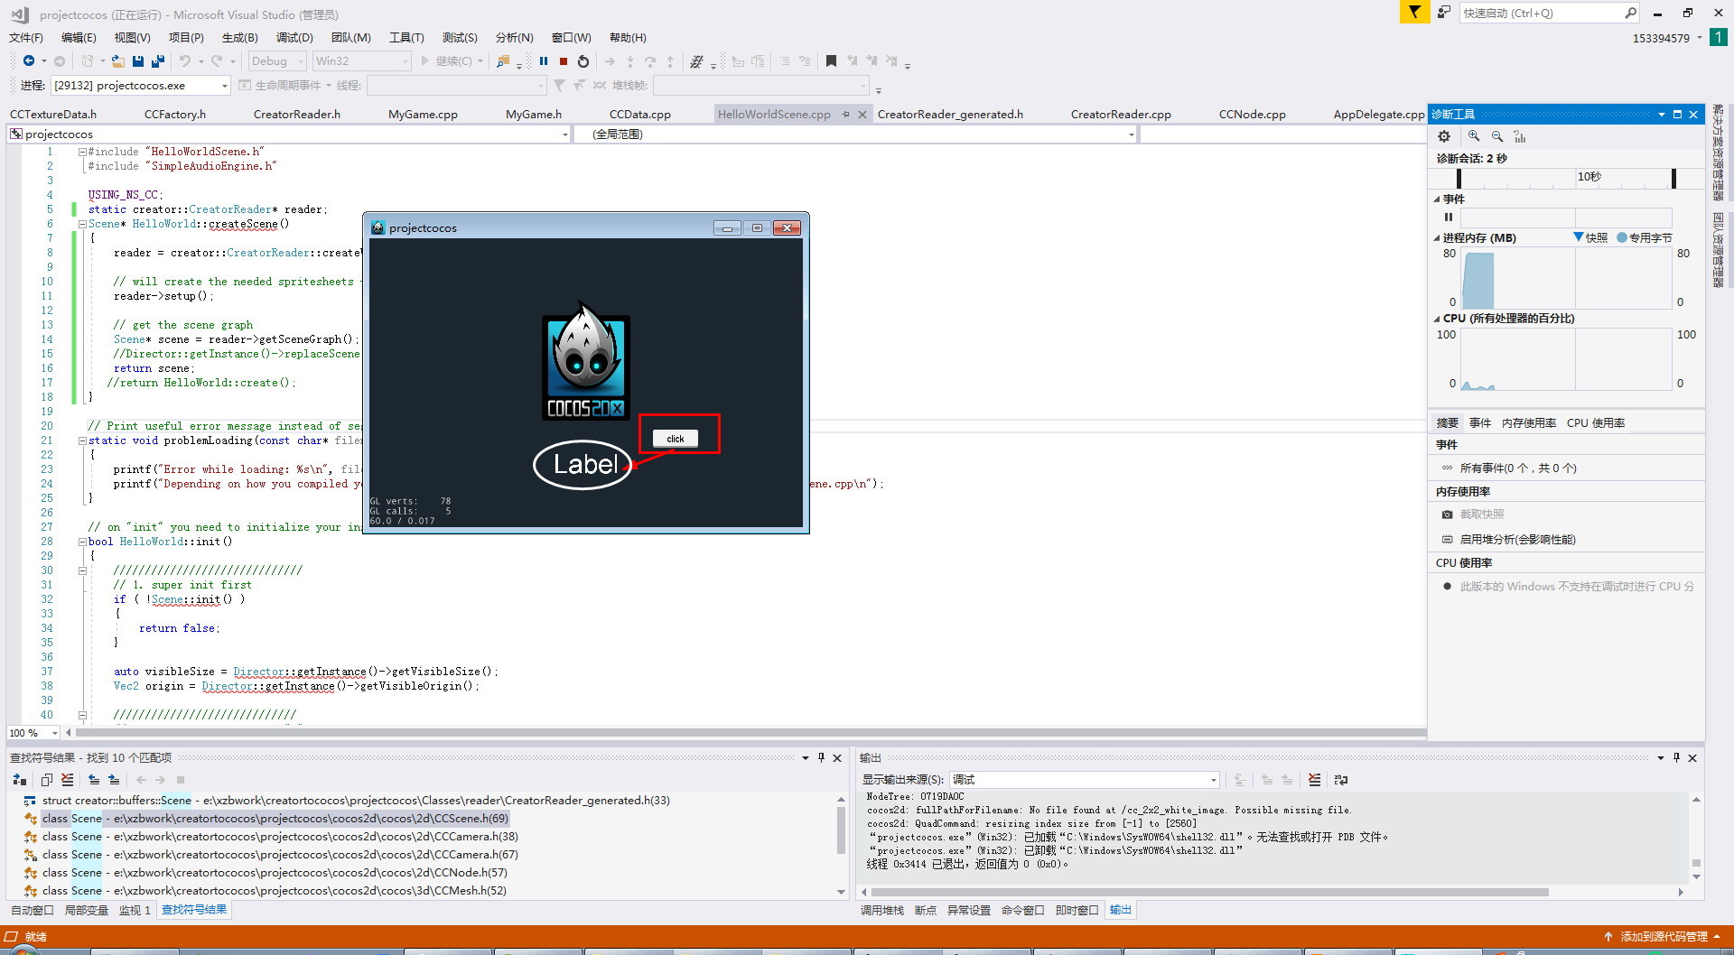Switch to the MyGame.cpp tab
The height and width of the screenshot is (955, 1734).
click(423, 115)
